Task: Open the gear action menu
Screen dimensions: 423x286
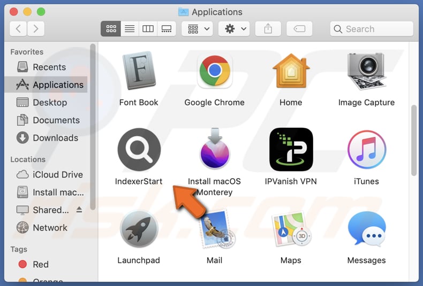Action: click(234, 28)
